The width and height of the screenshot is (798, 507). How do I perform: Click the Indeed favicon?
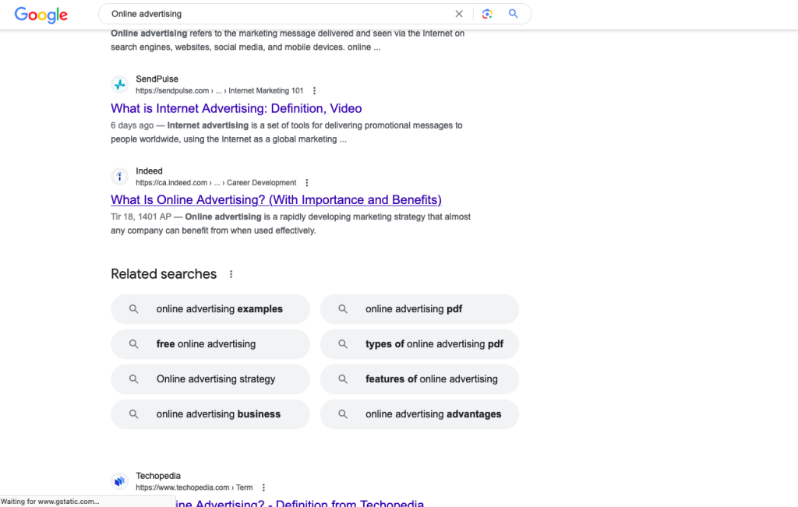click(x=119, y=177)
